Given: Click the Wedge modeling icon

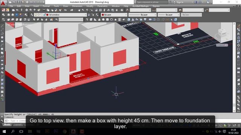Looking at the screenshot, I should click(x=95, y=19).
